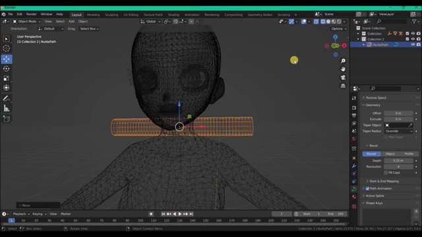422x237 pixels.
Task: Select the Profile bevel button
Action: pos(409,153)
